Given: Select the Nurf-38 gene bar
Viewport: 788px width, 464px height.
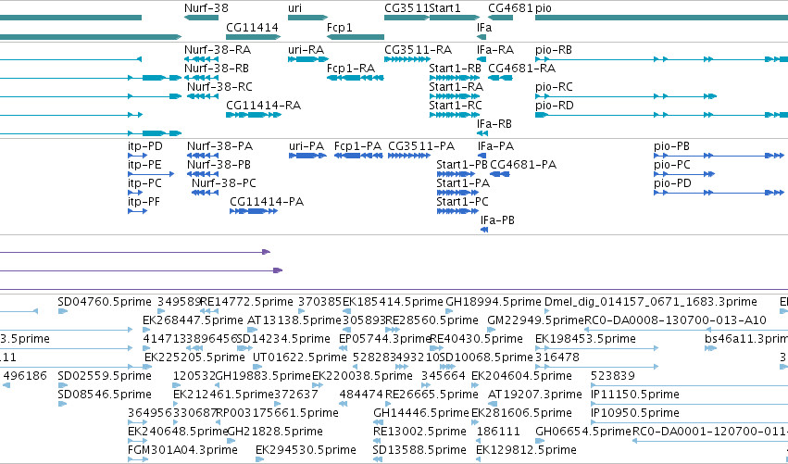Looking at the screenshot, I should 202,18.
